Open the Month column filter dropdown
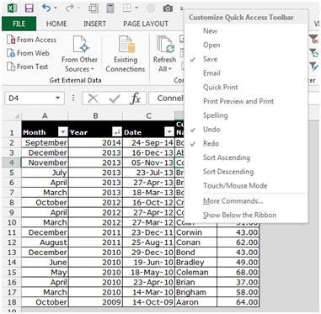 pos(63,132)
